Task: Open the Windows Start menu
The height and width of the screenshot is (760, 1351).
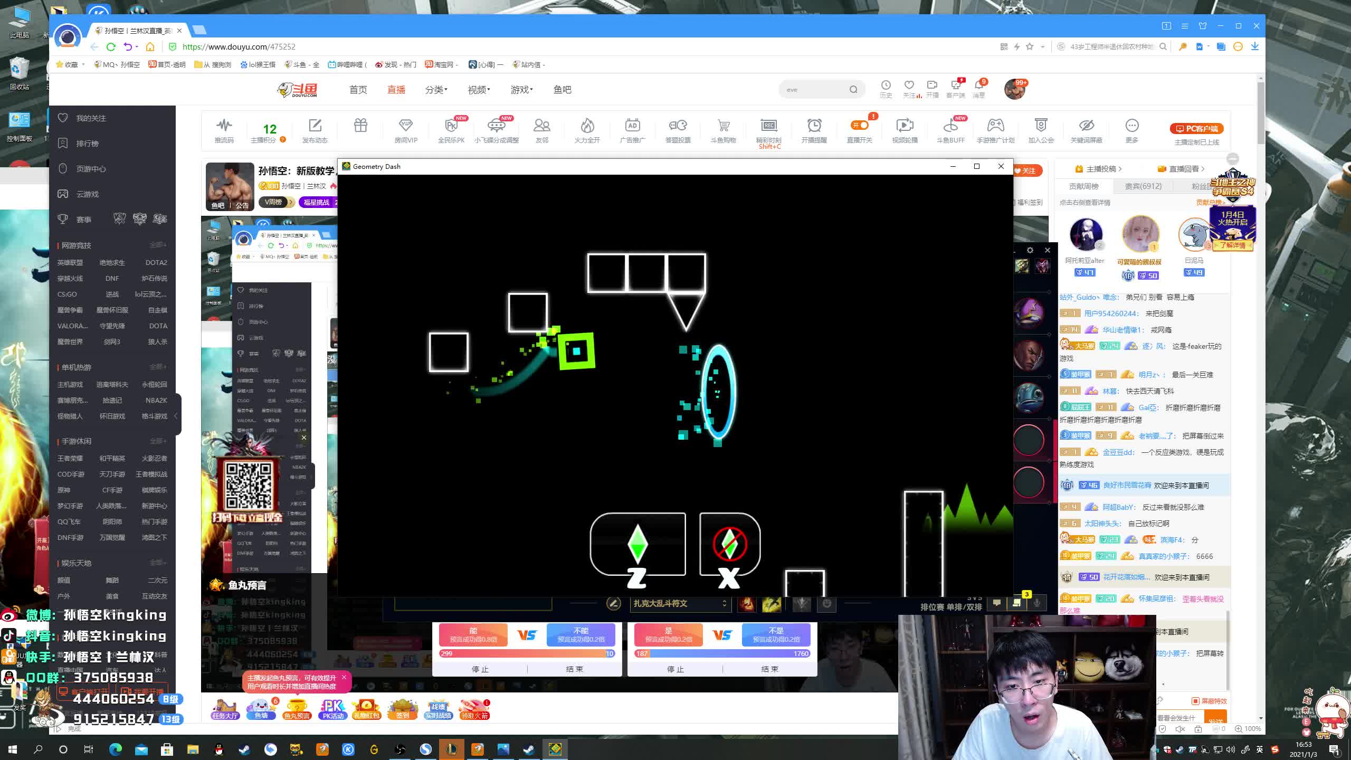Action: (13, 749)
